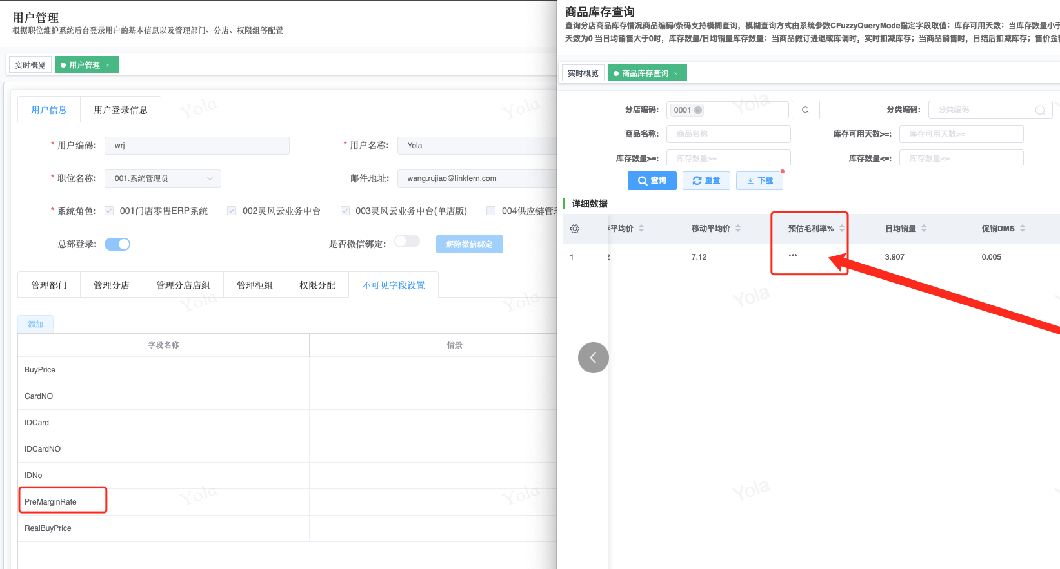Sort by the 日均销量 column arrows
Viewport: 1060px width, 569px height.
point(924,229)
